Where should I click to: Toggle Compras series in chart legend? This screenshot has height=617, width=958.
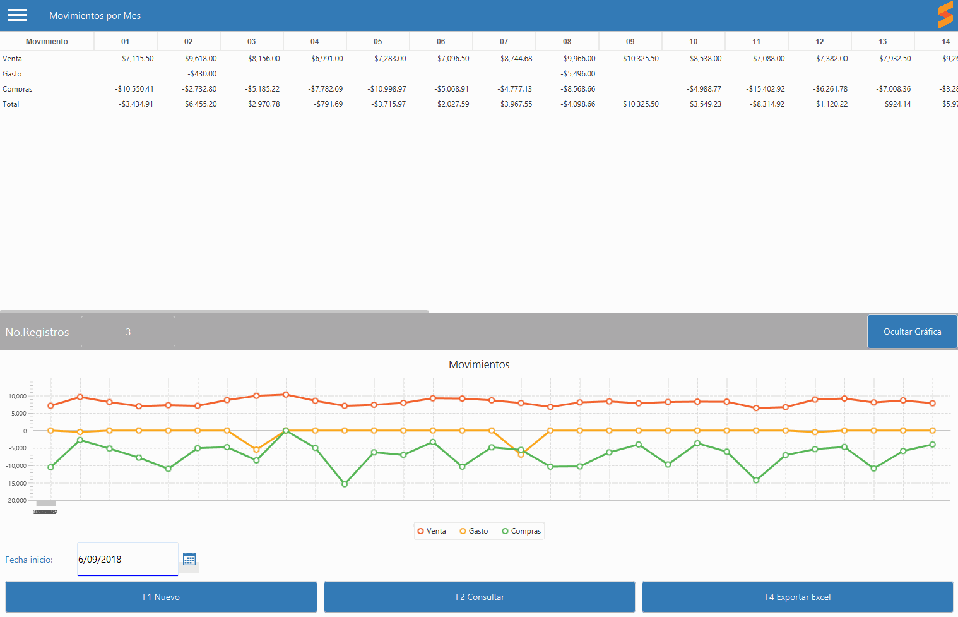click(521, 531)
